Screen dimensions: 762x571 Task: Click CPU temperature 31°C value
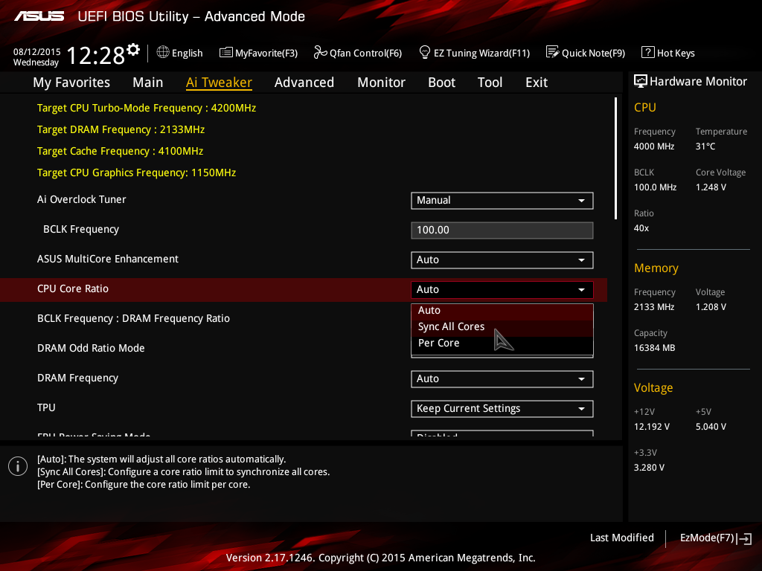(705, 146)
